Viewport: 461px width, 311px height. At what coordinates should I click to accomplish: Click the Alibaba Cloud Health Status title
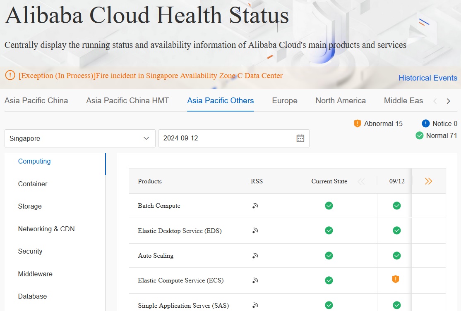pos(147,15)
